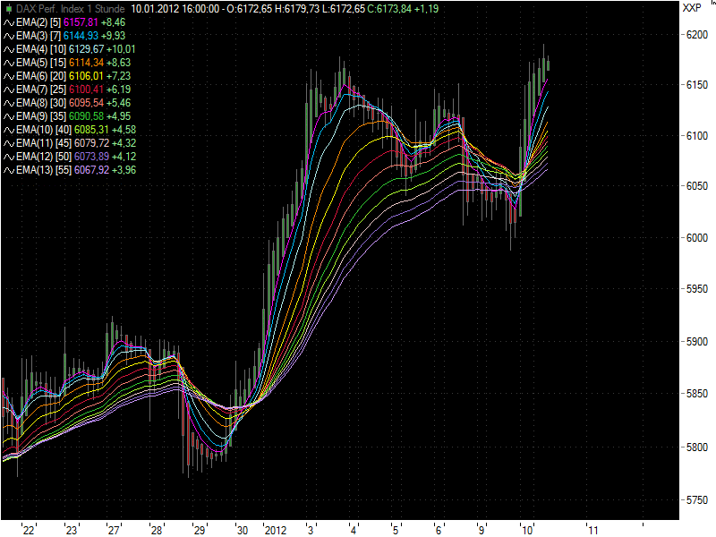
Task: Click the wave icon of the EMA(3) [7] row
Action: [9, 36]
